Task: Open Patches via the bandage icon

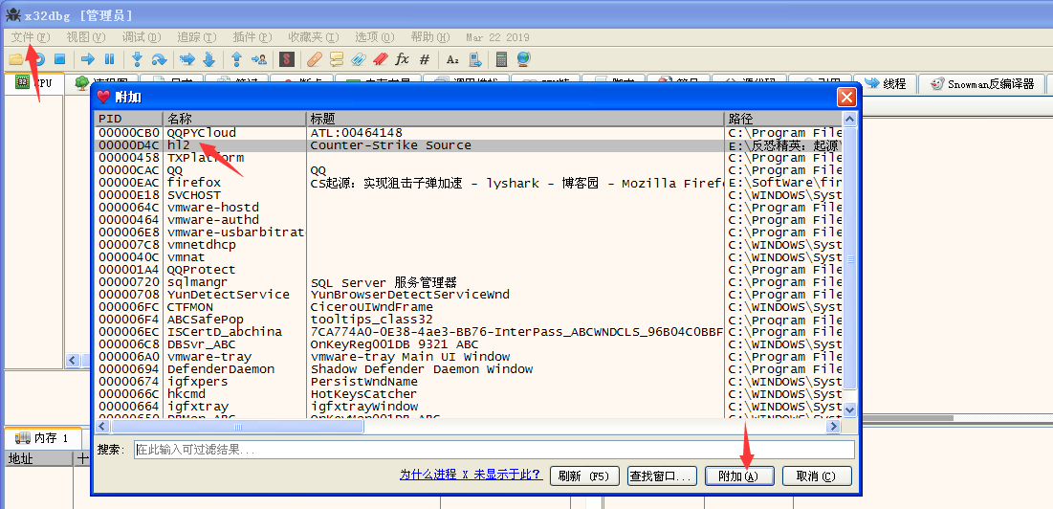Action: click(315, 59)
